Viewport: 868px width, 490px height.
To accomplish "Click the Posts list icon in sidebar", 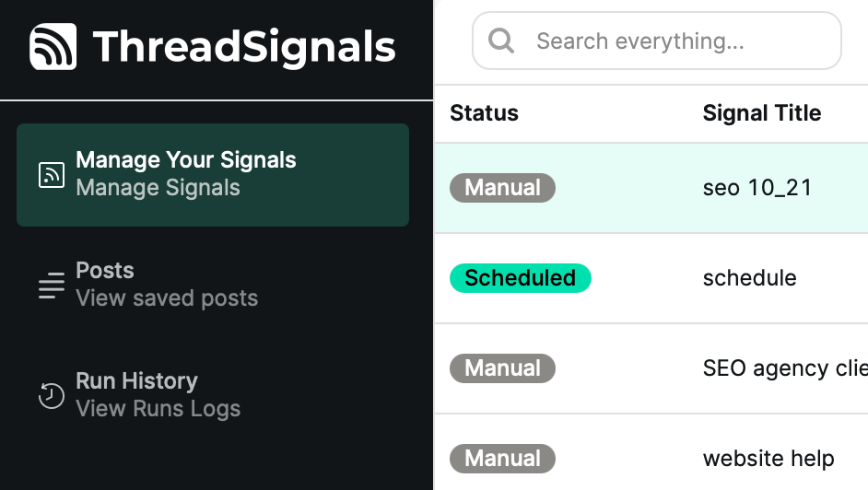I will [52, 286].
